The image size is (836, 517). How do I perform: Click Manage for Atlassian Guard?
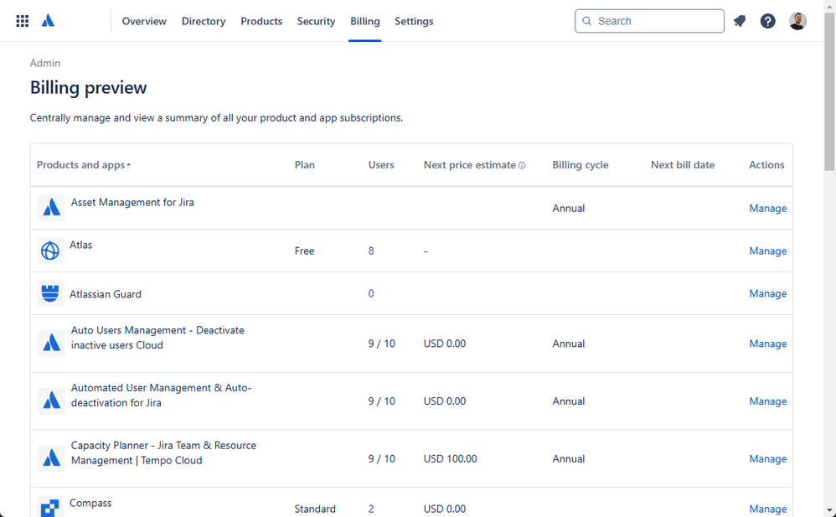pyautogui.click(x=767, y=293)
